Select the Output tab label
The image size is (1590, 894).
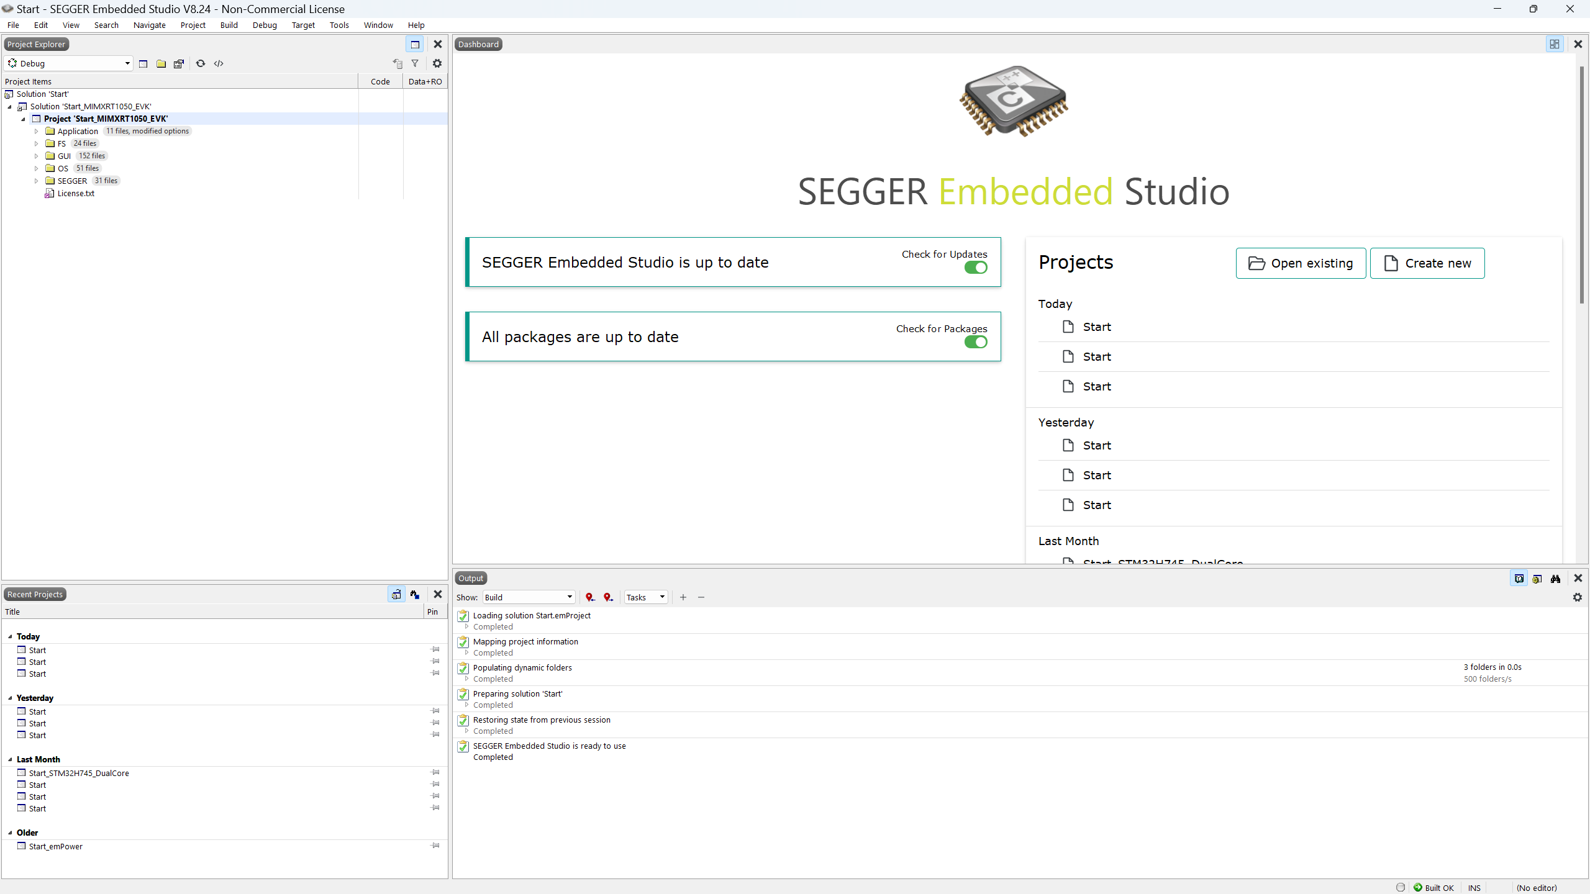pos(471,578)
